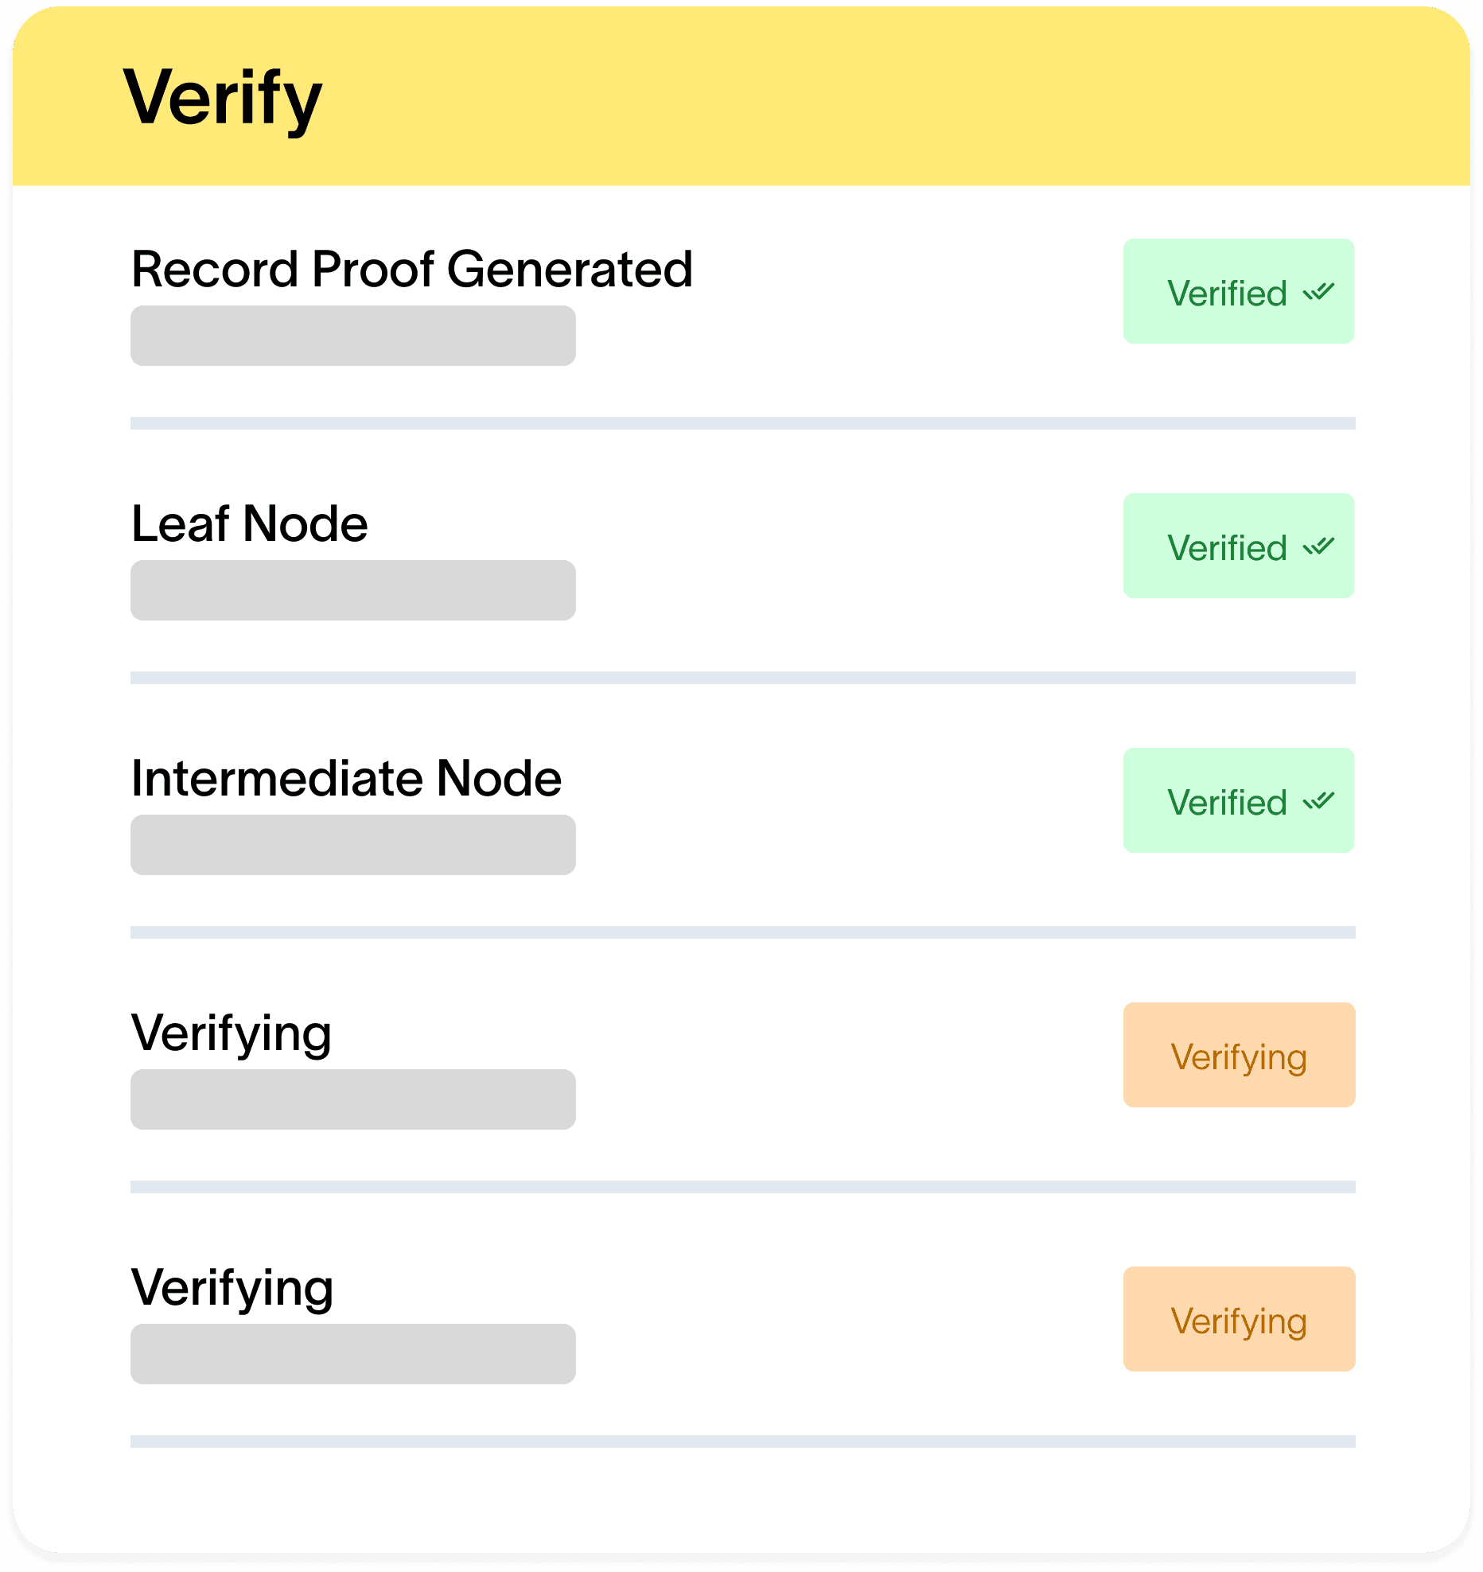This screenshot has height=1572, width=1483.
Task: Select the Leaf Node heading
Action: (249, 523)
